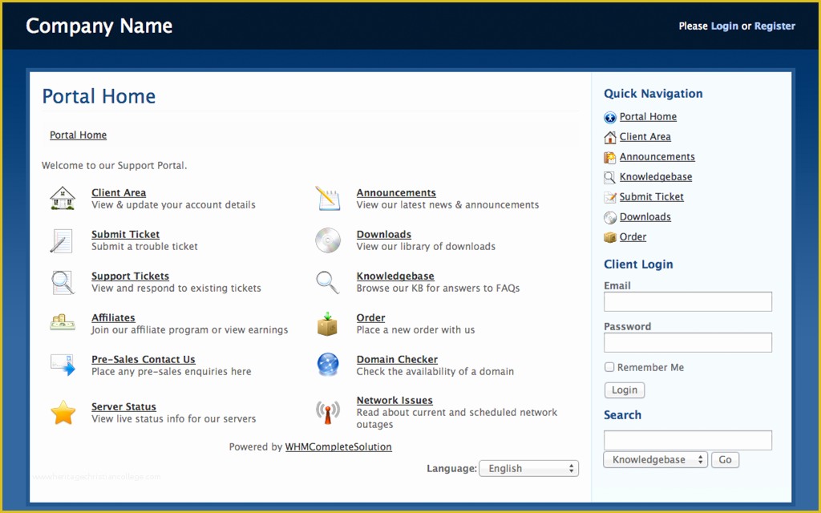821x513 pixels.
Task: Click Quick Navigation Portal Home icon
Action: coord(610,117)
